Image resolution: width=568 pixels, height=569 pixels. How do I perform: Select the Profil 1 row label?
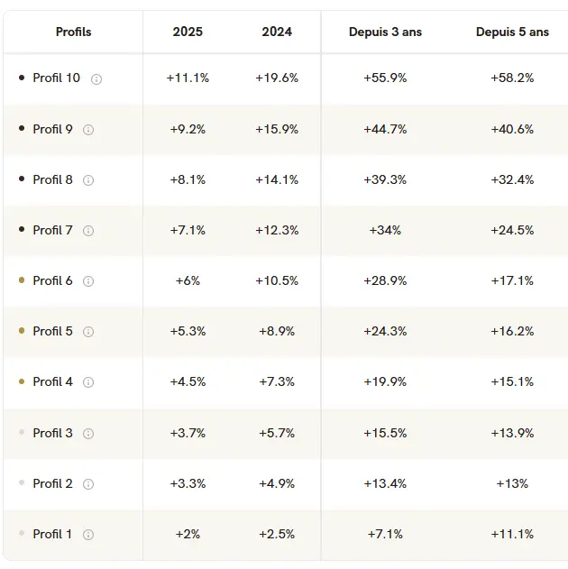[x=52, y=534]
